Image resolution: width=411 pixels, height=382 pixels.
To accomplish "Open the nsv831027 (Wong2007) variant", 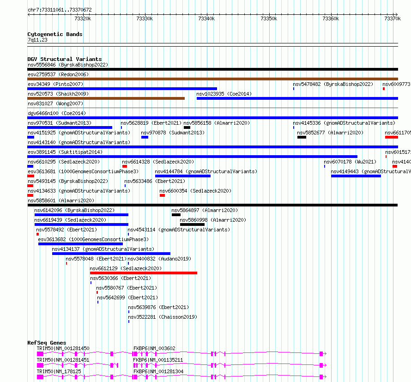I will 55,103.
